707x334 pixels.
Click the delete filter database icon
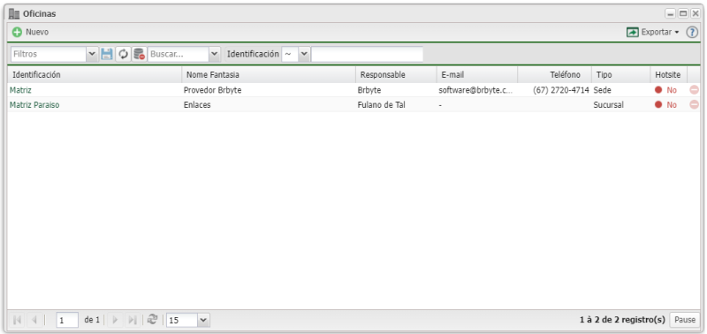tap(139, 54)
